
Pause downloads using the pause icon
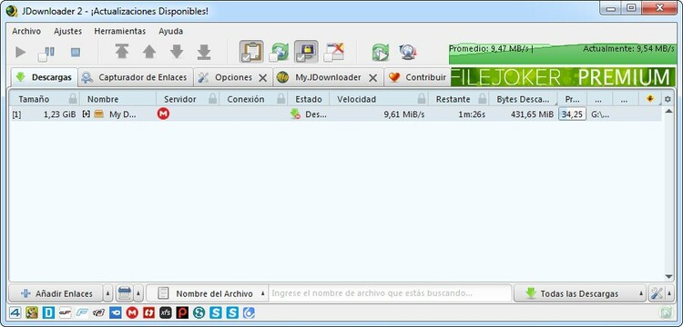coord(46,53)
